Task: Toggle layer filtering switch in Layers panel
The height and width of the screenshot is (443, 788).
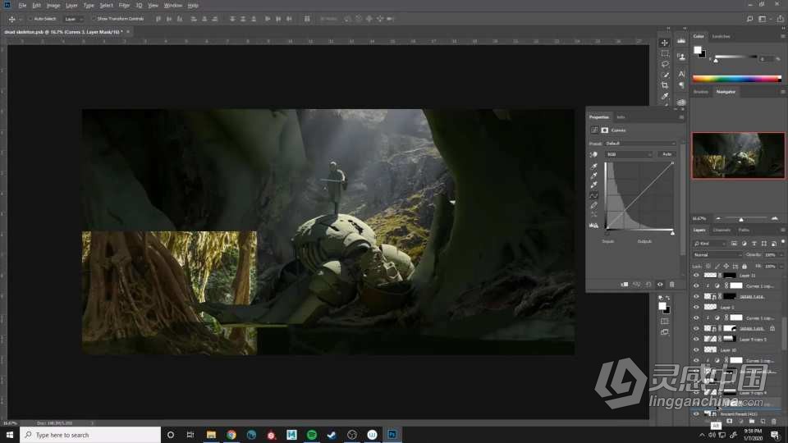Action: pos(783,242)
